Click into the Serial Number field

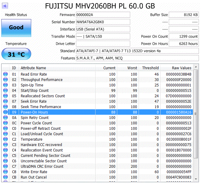point(103,22)
